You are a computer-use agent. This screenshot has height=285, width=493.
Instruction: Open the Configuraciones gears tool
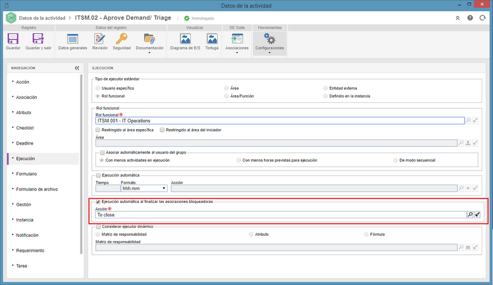pos(269,39)
